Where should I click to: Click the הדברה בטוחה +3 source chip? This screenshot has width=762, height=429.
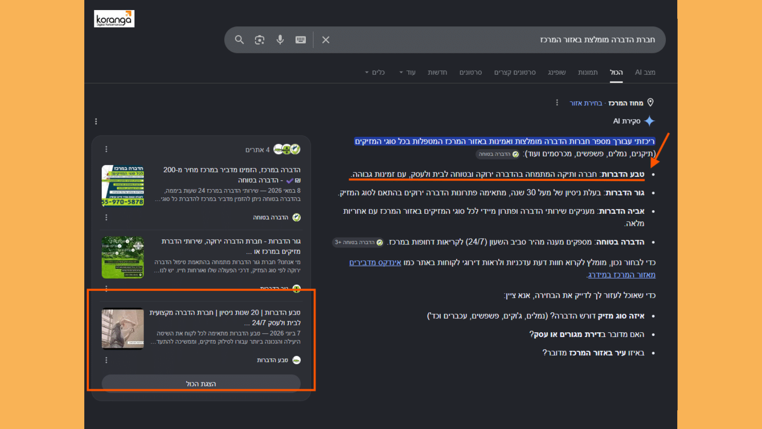[358, 242]
